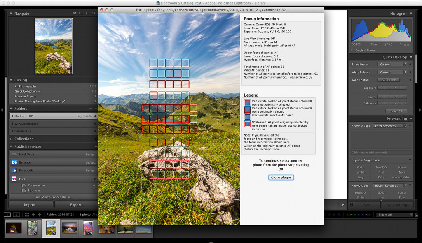Click the yellow color label filter

coord(351,215)
